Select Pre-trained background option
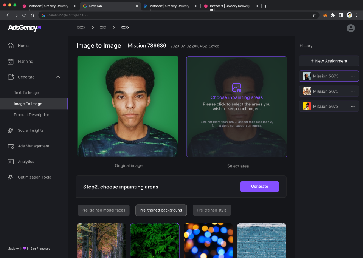 [161, 210]
